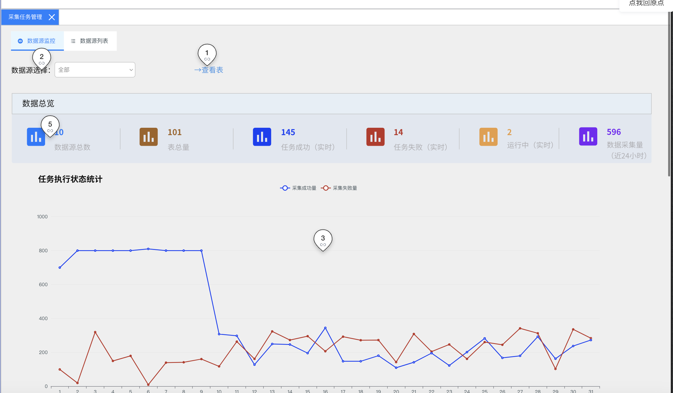The image size is (673, 393).
Task: Click the list icon on 数据源列表 tab
Action: pos(73,41)
